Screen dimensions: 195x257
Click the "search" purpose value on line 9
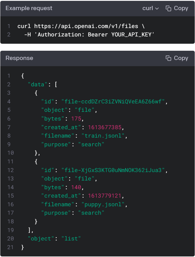pos(91,145)
